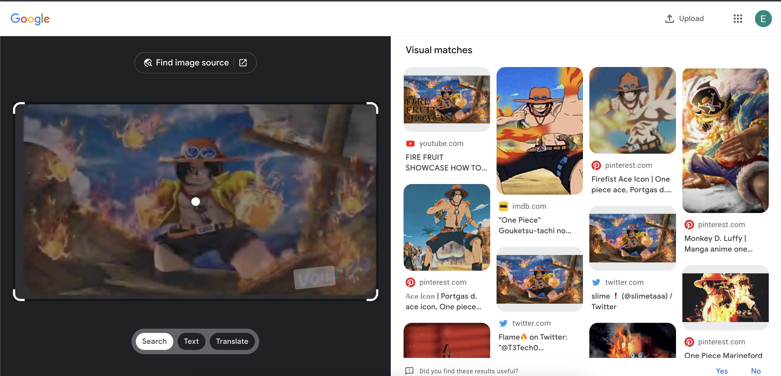Viewport: 781px width, 376px height.
Task: Click the top-right crop corner handle
Action: coord(373,108)
